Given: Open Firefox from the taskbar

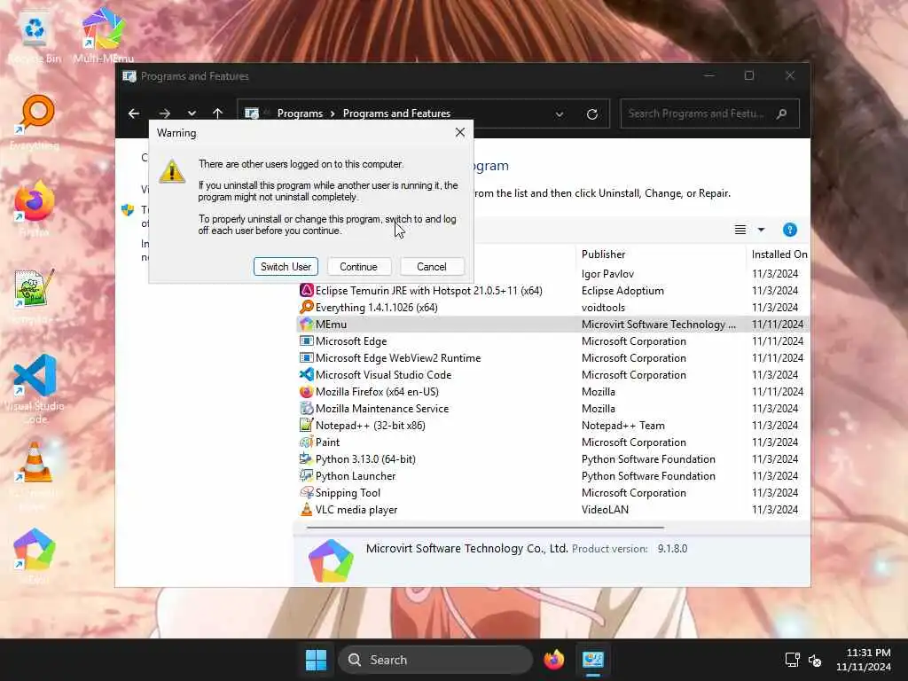Looking at the screenshot, I should (x=554, y=660).
